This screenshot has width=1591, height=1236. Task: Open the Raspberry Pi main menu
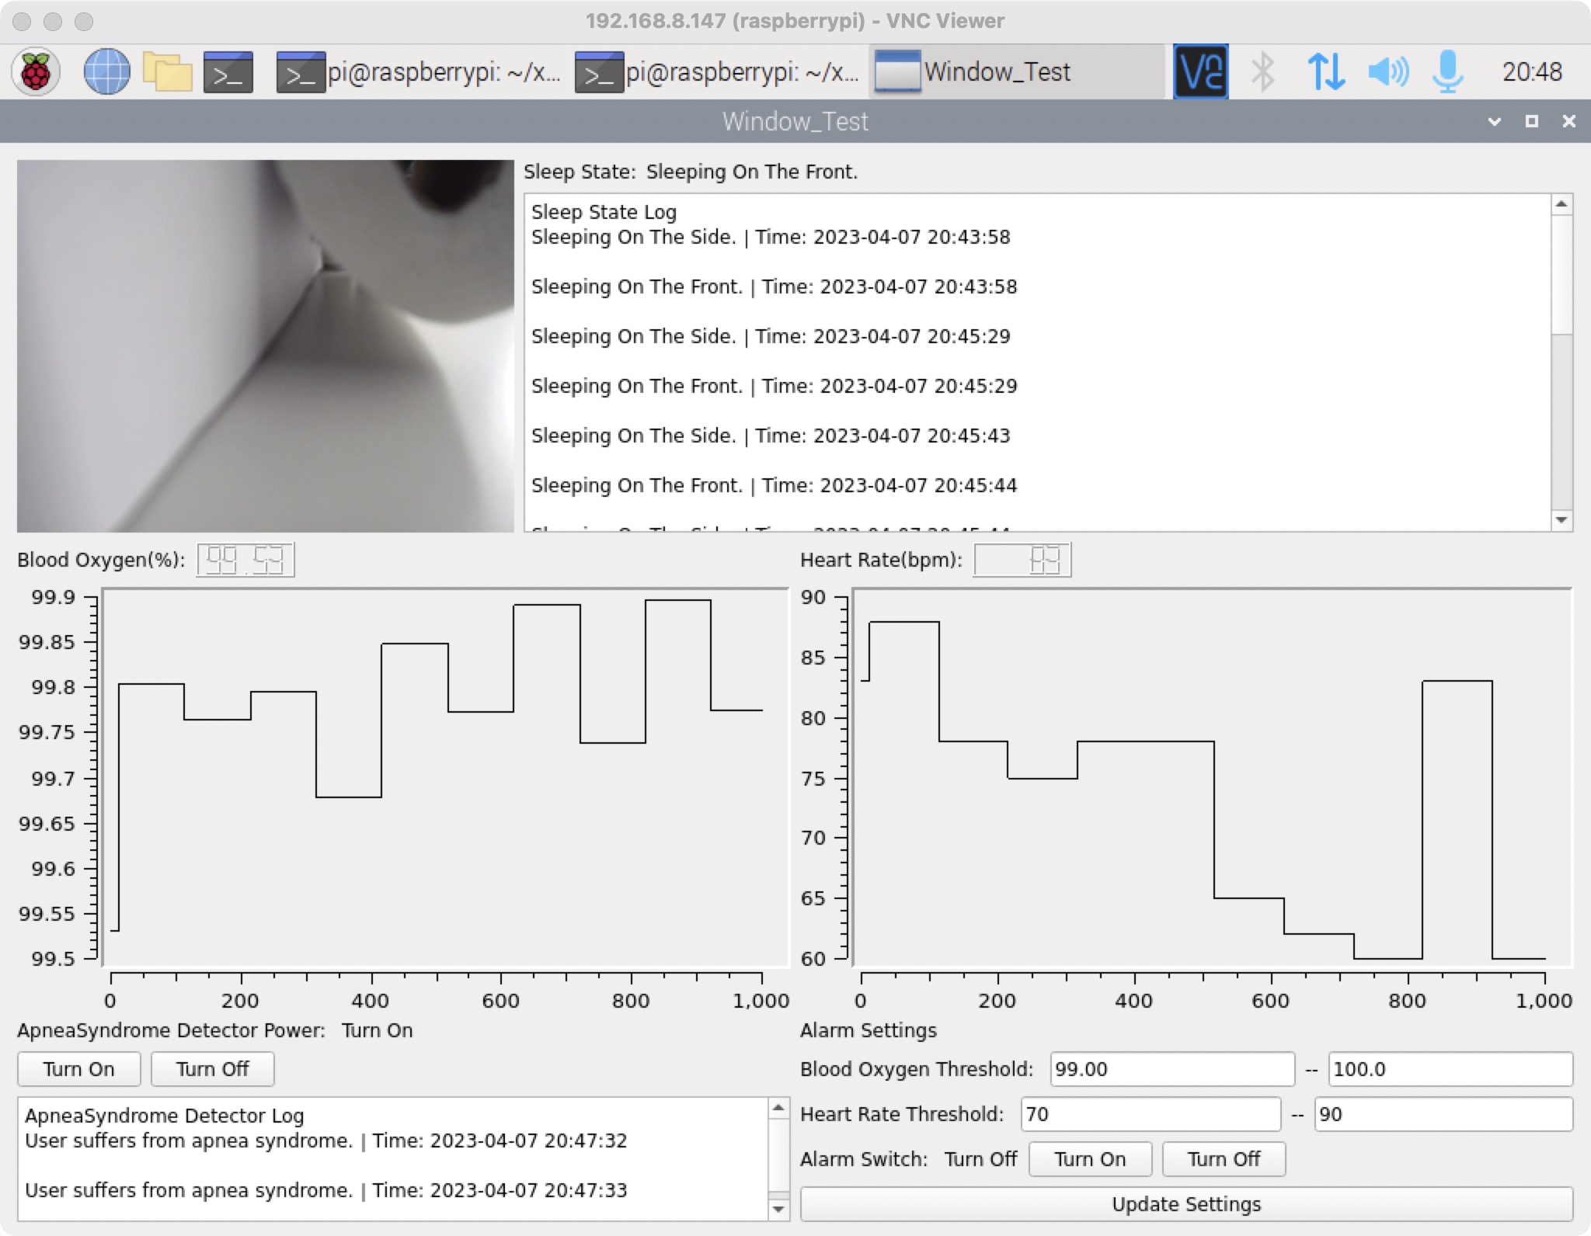click(x=36, y=72)
